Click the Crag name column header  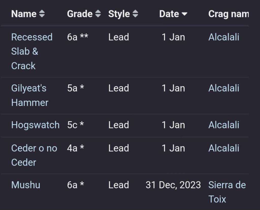point(228,14)
